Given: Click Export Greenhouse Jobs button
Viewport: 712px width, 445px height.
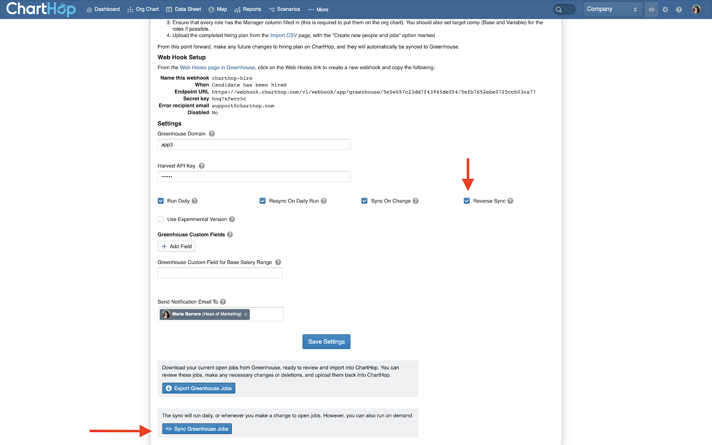Looking at the screenshot, I should coord(198,388).
